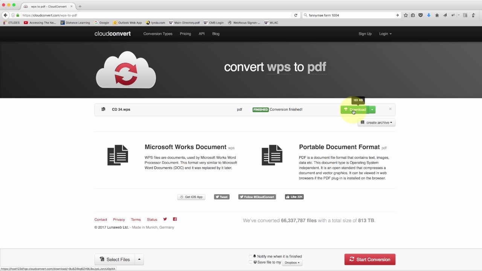The height and width of the screenshot is (271, 482).
Task: Open Google bookmark
Action: [x=102, y=23]
